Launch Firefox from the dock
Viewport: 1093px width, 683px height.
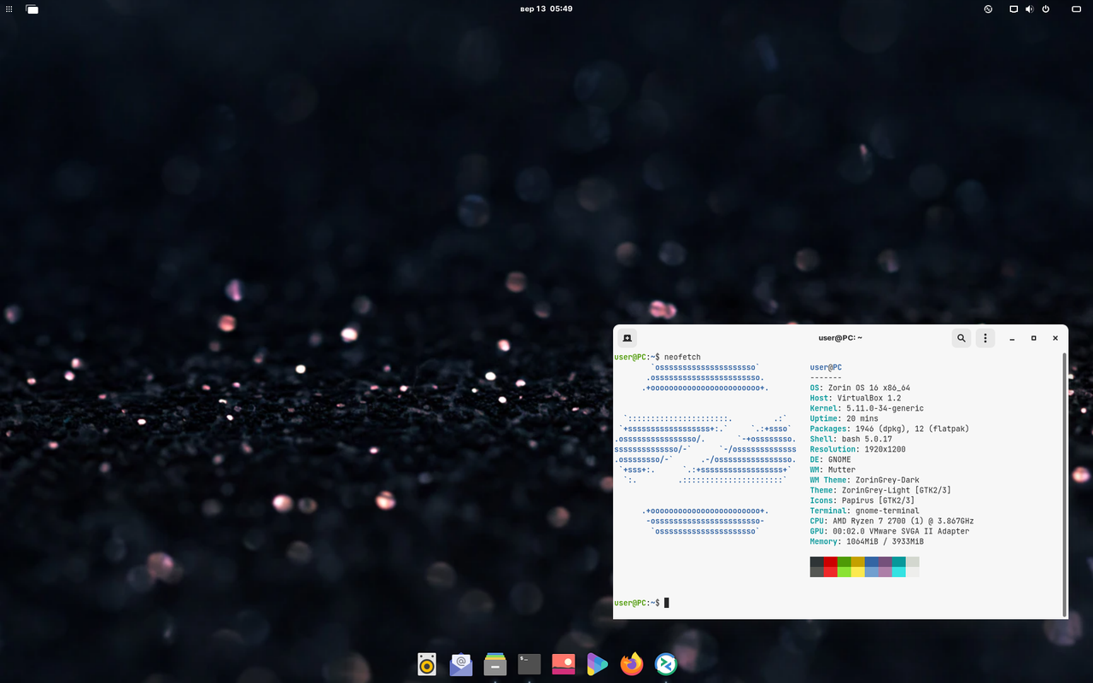click(631, 663)
